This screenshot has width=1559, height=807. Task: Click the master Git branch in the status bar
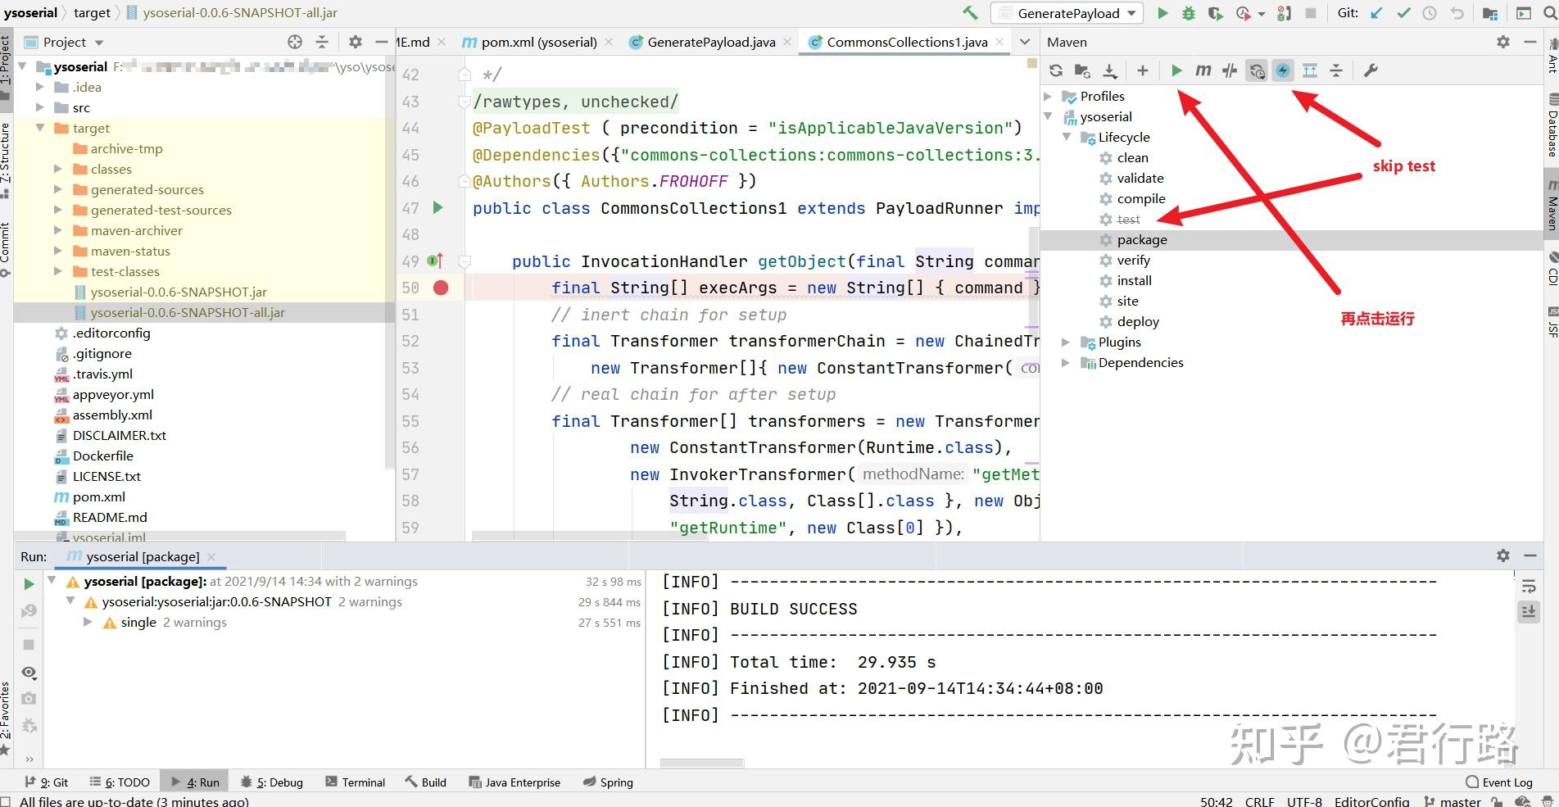(1452, 801)
